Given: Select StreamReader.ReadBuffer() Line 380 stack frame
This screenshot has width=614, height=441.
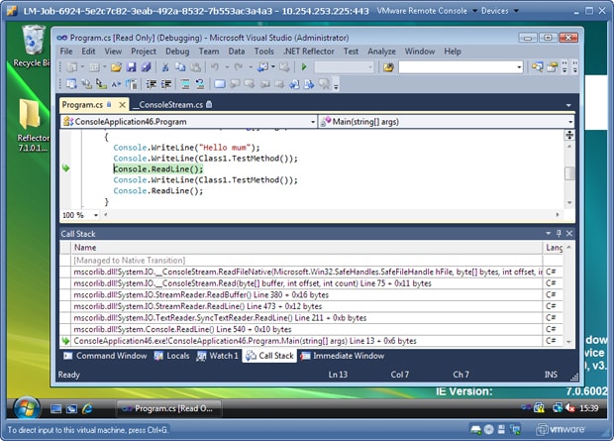Looking at the screenshot, I should pos(307,294).
